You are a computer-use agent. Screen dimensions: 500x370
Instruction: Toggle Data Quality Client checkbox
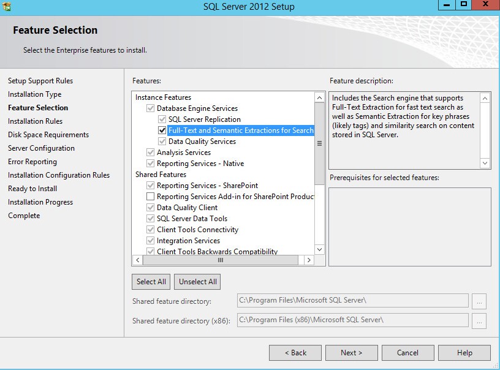pyautogui.click(x=151, y=208)
